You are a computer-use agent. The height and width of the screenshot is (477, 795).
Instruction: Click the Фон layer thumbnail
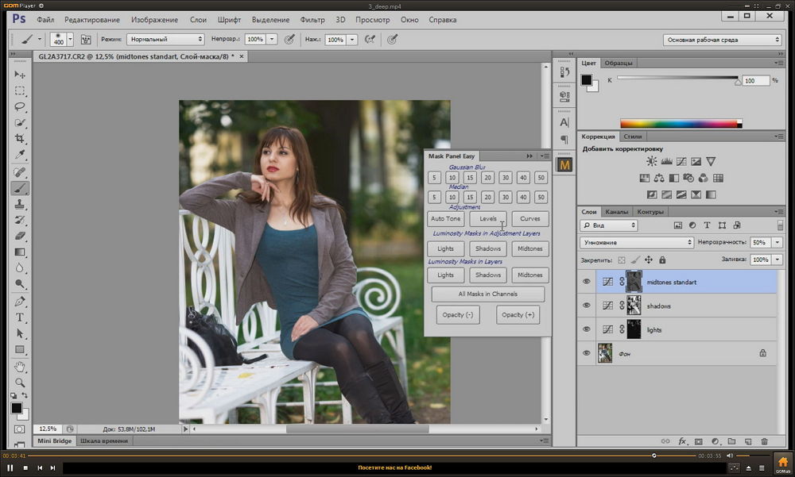click(x=605, y=353)
